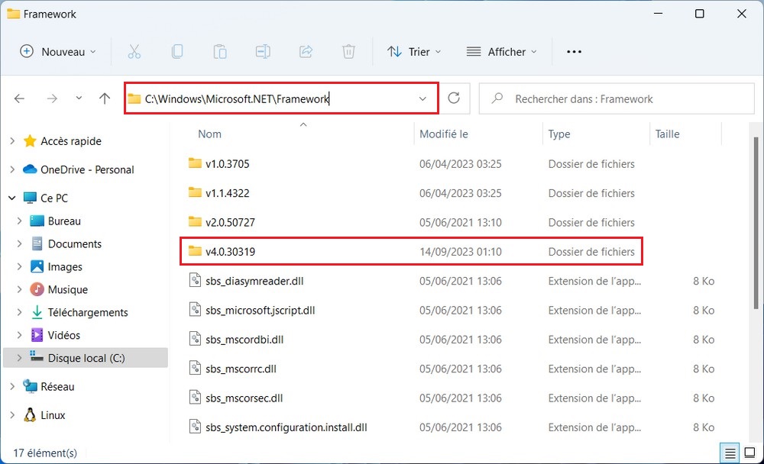Click the Cut scissors icon
764x464 pixels.
(134, 52)
